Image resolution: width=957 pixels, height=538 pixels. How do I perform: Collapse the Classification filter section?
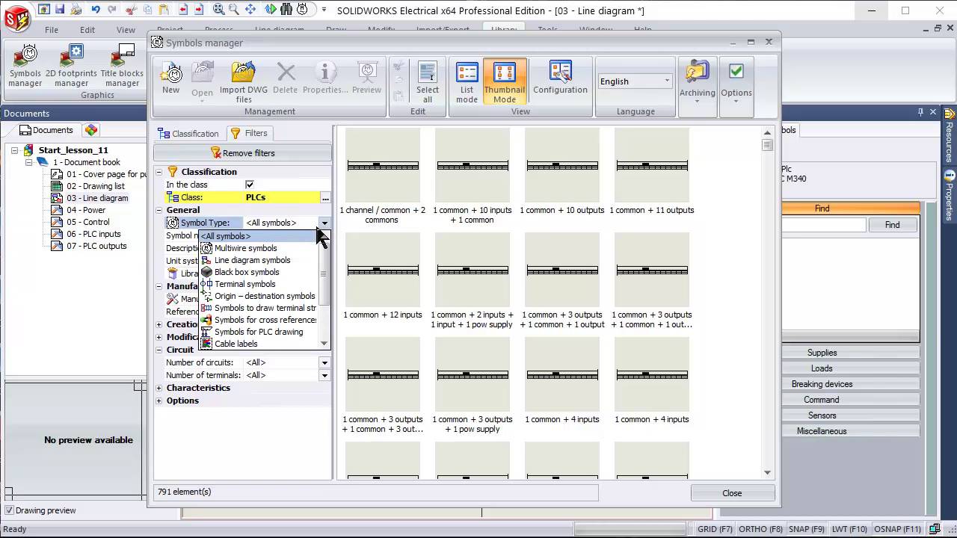tap(159, 172)
